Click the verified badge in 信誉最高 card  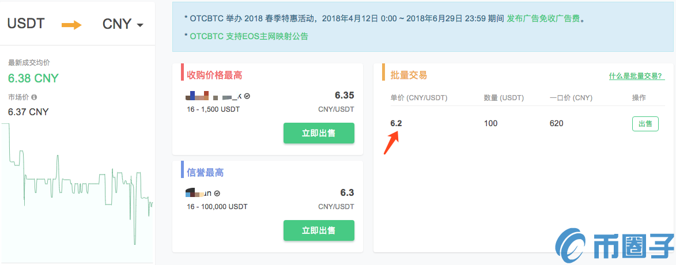pyautogui.click(x=217, y=194)
